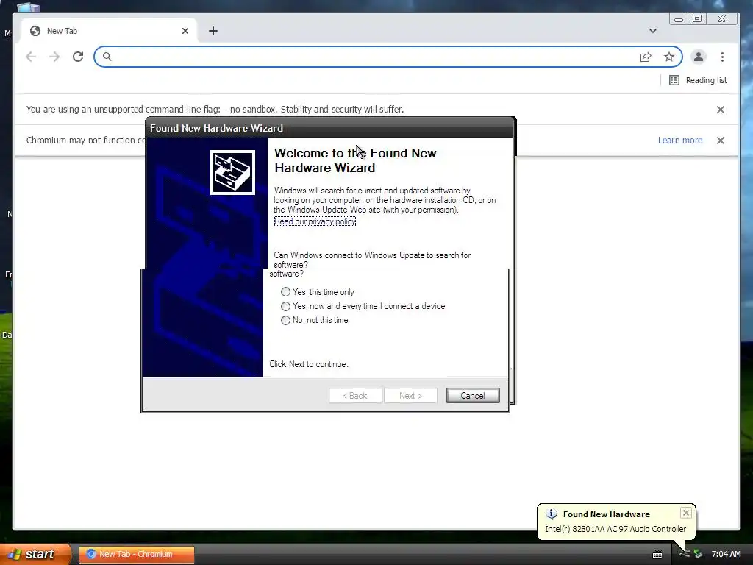Click the share page icon in address bar
The height and width of the screenshot is (565, 753).
tap(646, 57)
